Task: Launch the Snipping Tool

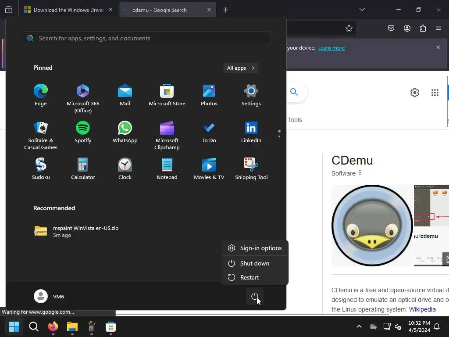Action: coord(251,168)
